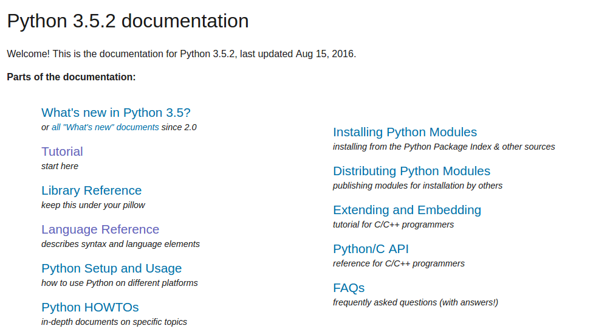Go to Distributing Python Modules
Viewport: 593px width, 334px height.
tap(411, 171)
